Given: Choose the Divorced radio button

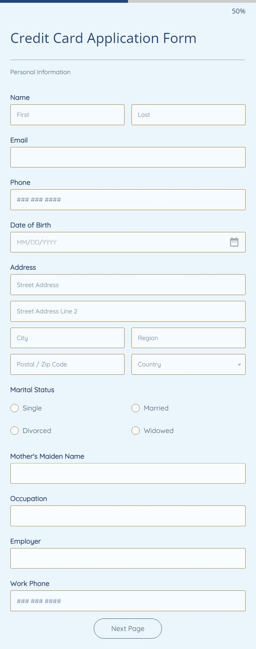Looking at the screenshot, I should click(x=15, y=431).
